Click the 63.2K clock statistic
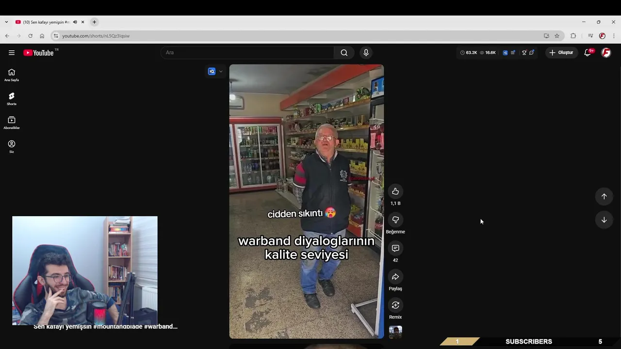 468,52
